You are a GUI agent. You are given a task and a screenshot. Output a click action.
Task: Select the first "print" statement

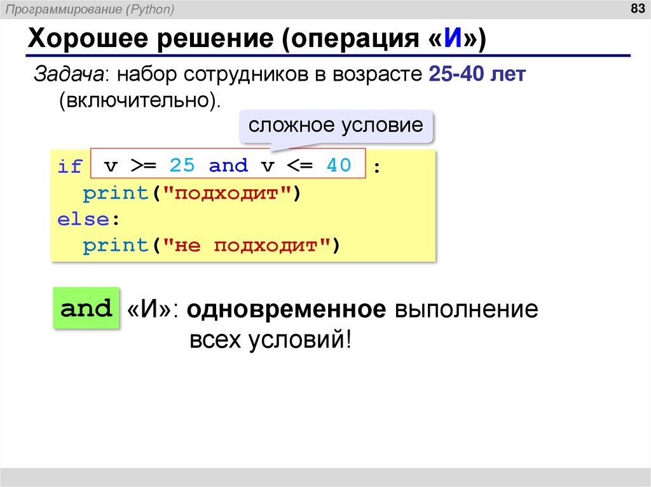116,192
